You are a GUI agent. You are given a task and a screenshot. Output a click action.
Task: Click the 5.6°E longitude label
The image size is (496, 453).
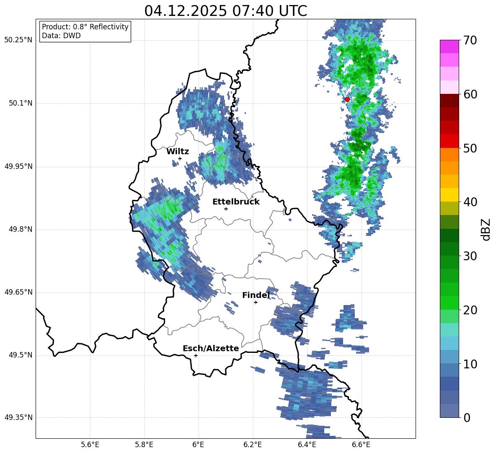point(90,445)
